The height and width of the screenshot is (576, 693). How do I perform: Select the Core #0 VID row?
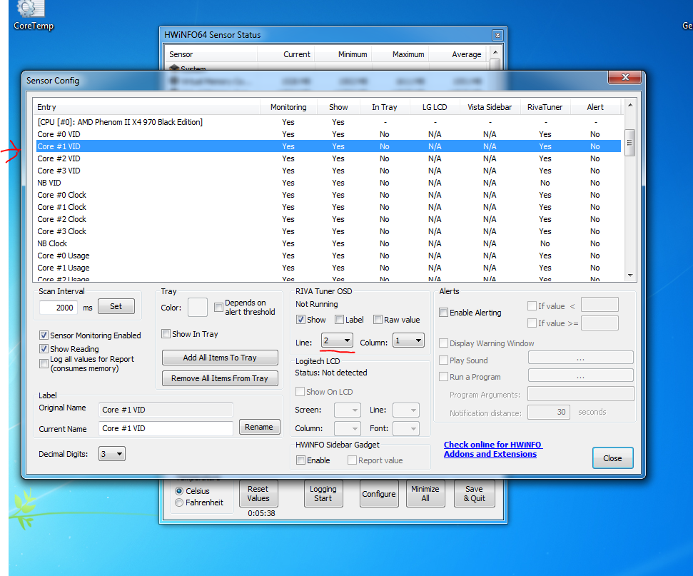click(328, 134)
